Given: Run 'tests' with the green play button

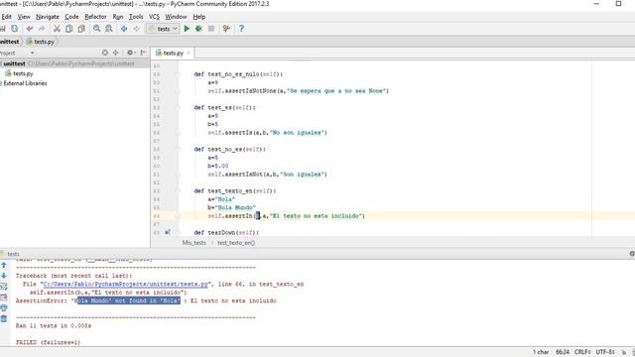Looking at the screenshot, I should 187,29.
